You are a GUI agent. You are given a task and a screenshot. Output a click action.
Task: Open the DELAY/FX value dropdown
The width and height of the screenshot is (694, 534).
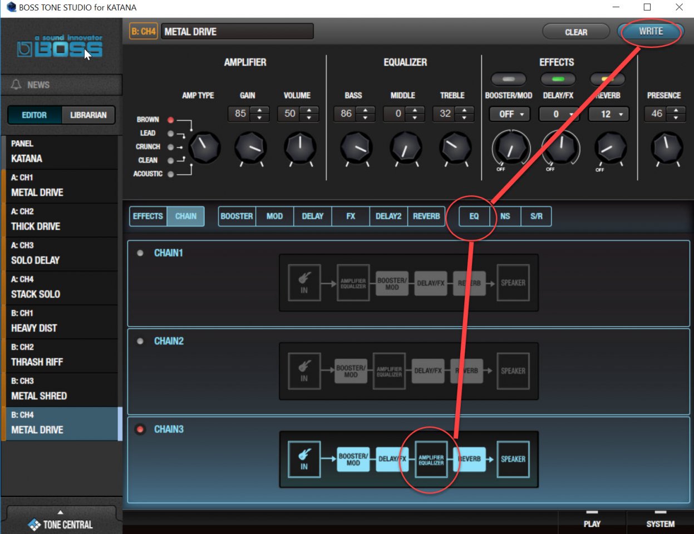click(x=559, y=114)
